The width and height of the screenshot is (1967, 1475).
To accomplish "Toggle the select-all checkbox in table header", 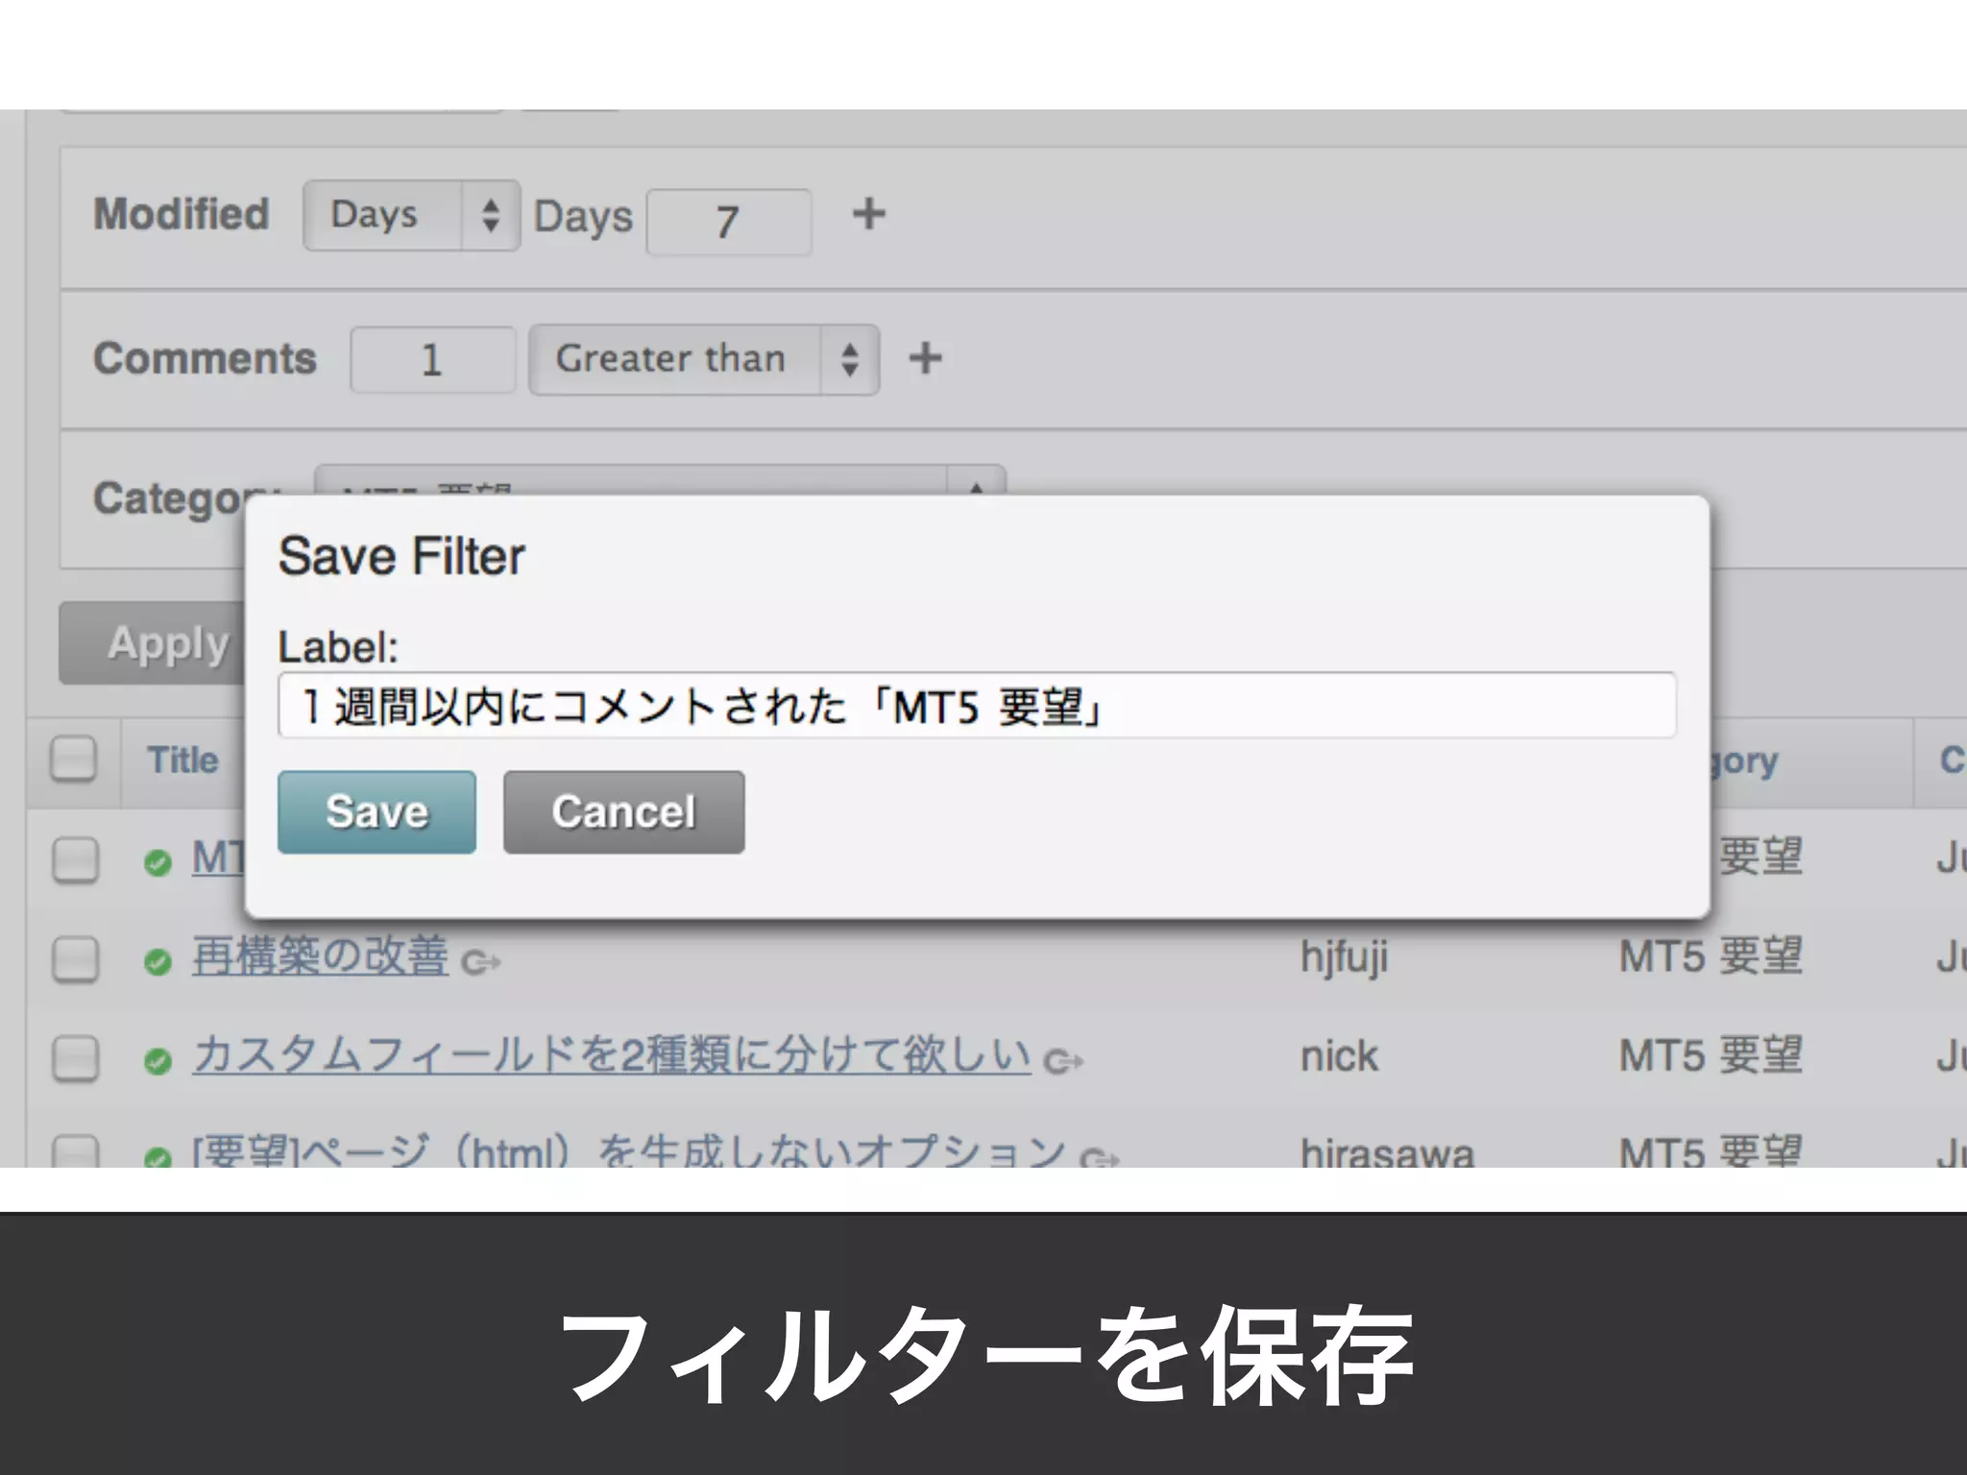I will pyautogui.click(x=74, y=760).
